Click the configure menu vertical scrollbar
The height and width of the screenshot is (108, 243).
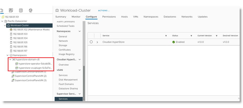point(84,83)
